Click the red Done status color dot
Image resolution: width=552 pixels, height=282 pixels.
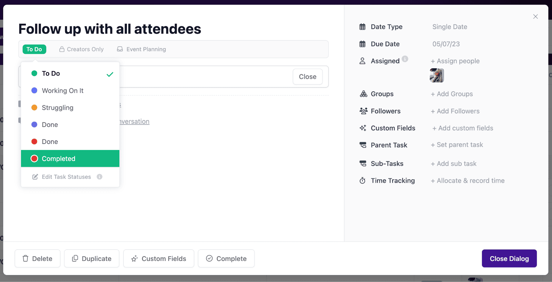34,142
